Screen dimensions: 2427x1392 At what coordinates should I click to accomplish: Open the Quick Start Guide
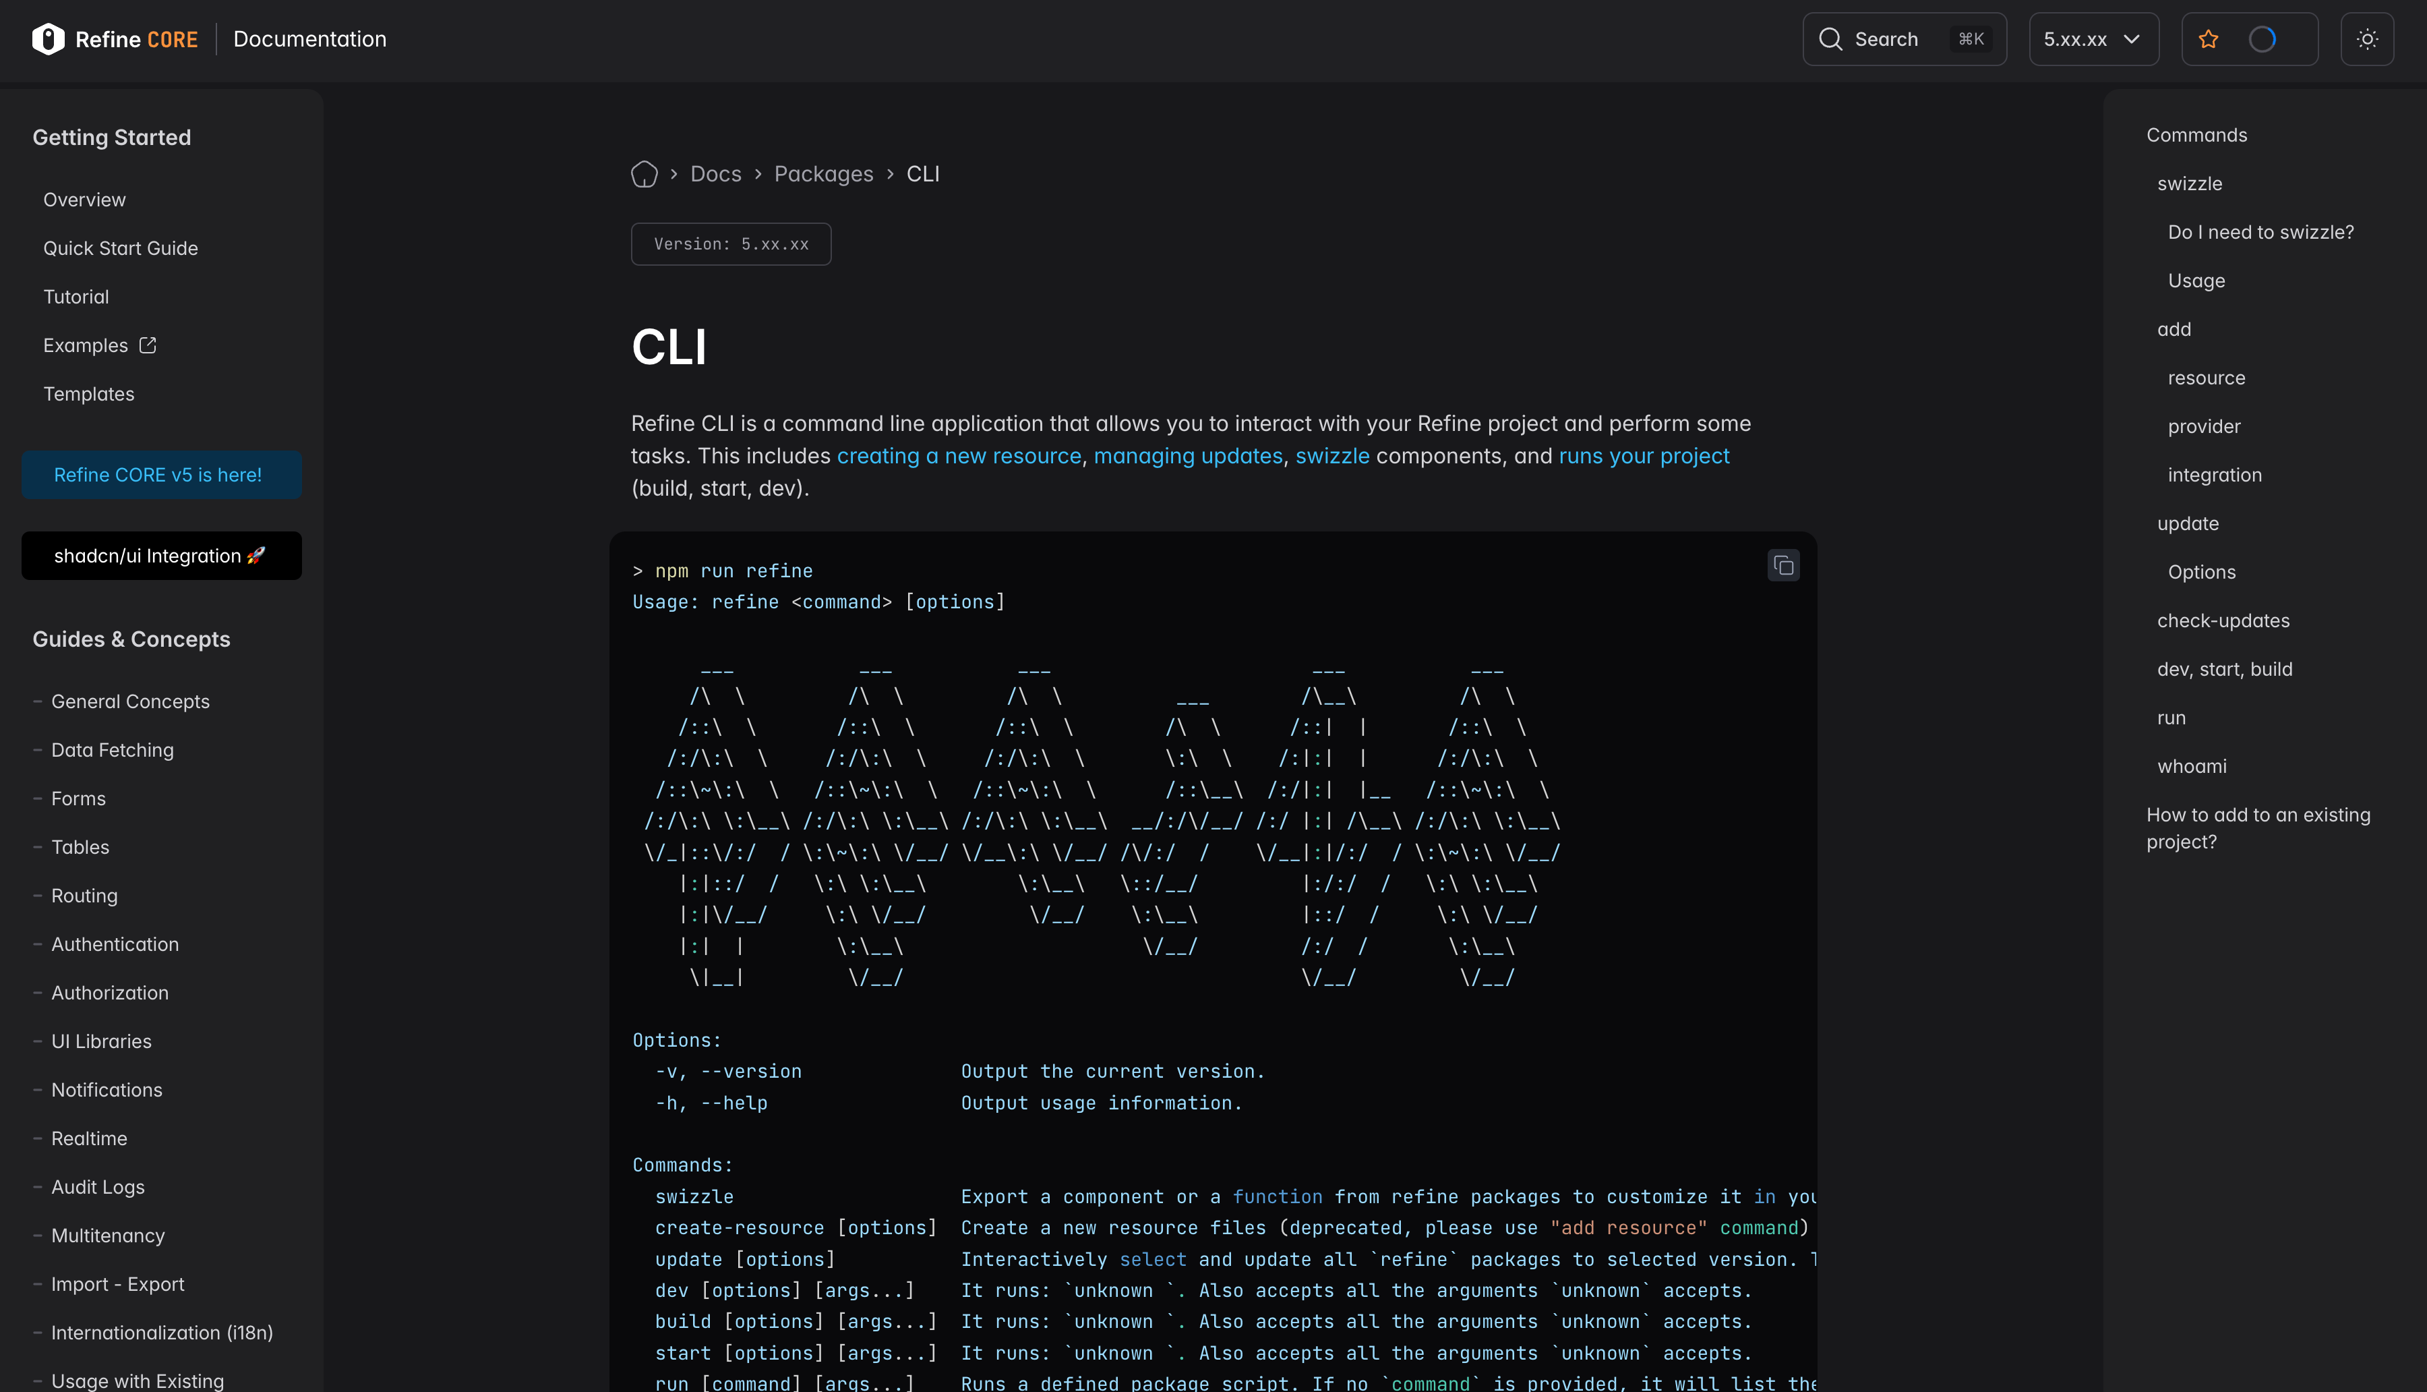click(121, 249)
